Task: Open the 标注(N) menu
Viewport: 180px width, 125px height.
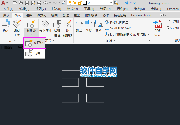Action: point(122,9)
